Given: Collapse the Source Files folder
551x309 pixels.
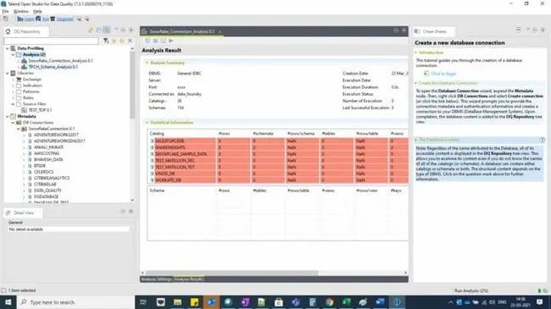Looking at the screenshot, I should pos(13,104).
